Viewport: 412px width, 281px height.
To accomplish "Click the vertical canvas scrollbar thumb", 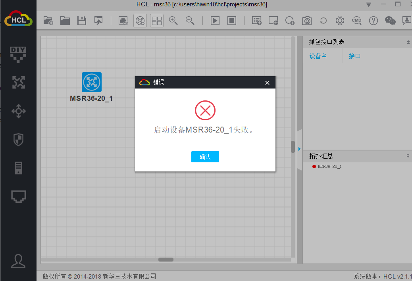I will (293, 147).
